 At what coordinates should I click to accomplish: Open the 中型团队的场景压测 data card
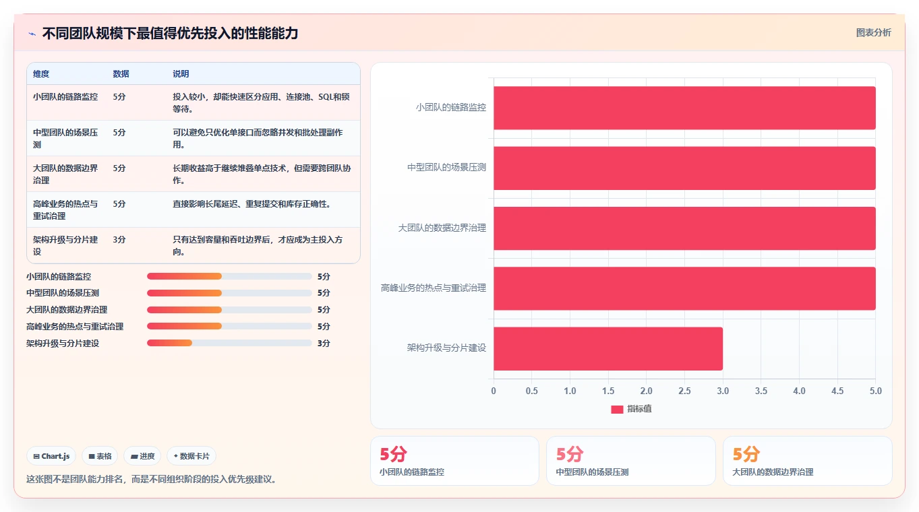coord(630,461)
